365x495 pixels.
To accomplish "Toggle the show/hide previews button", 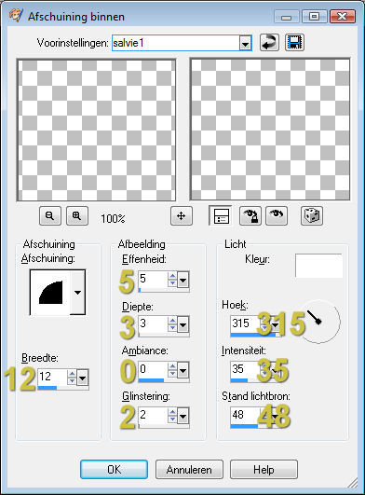I will pyautogui.click(x=221, y=216).
